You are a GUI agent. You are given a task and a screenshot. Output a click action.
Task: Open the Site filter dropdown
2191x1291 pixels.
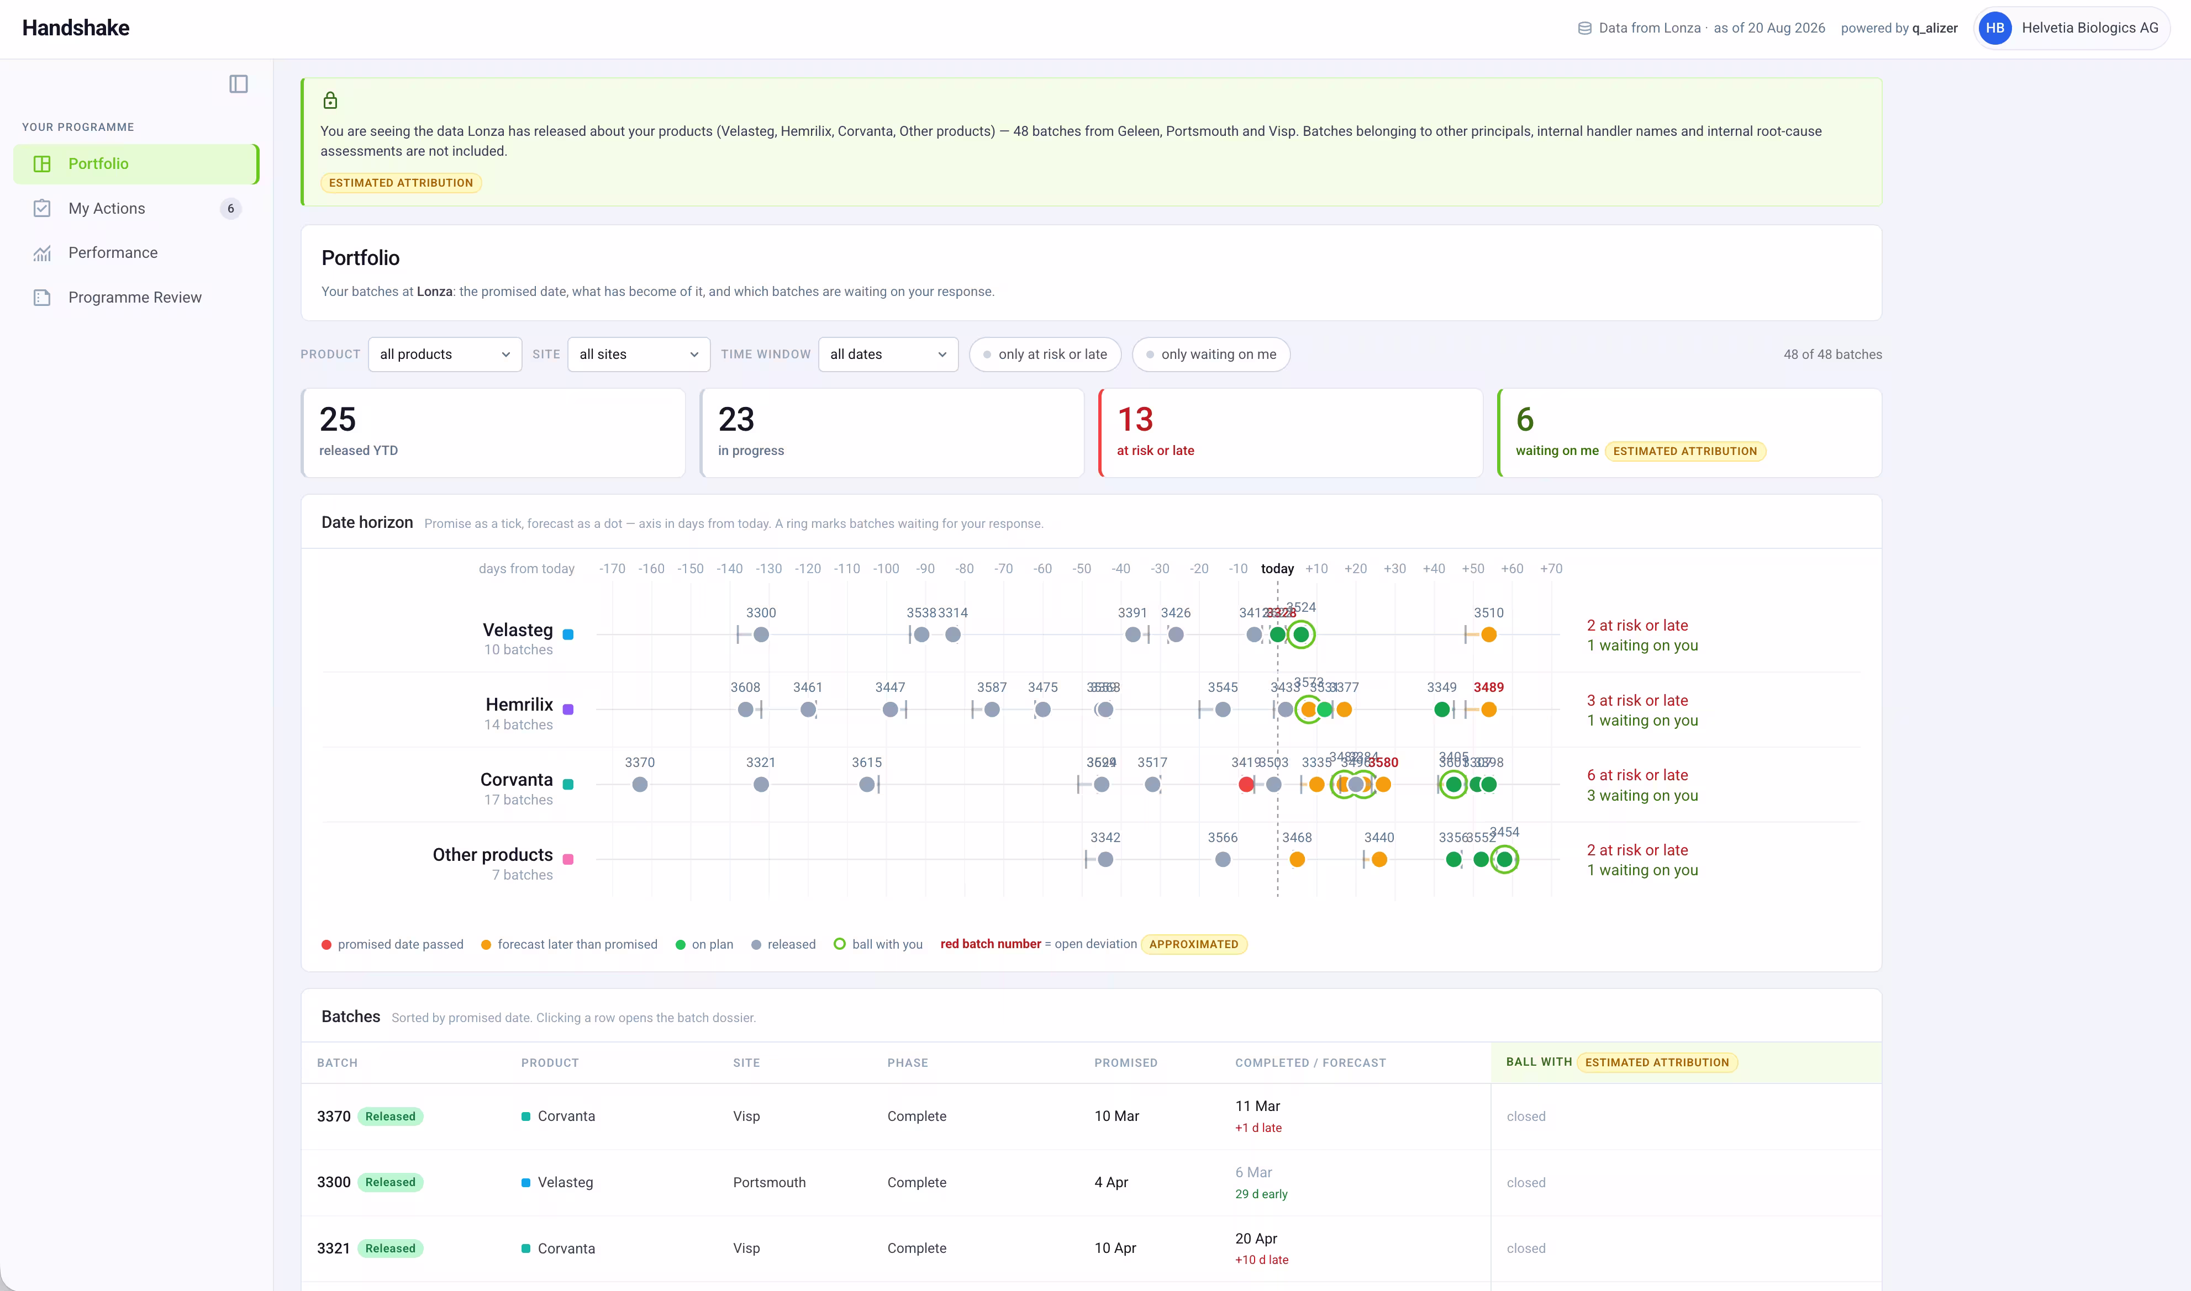[x=639, y=354]
